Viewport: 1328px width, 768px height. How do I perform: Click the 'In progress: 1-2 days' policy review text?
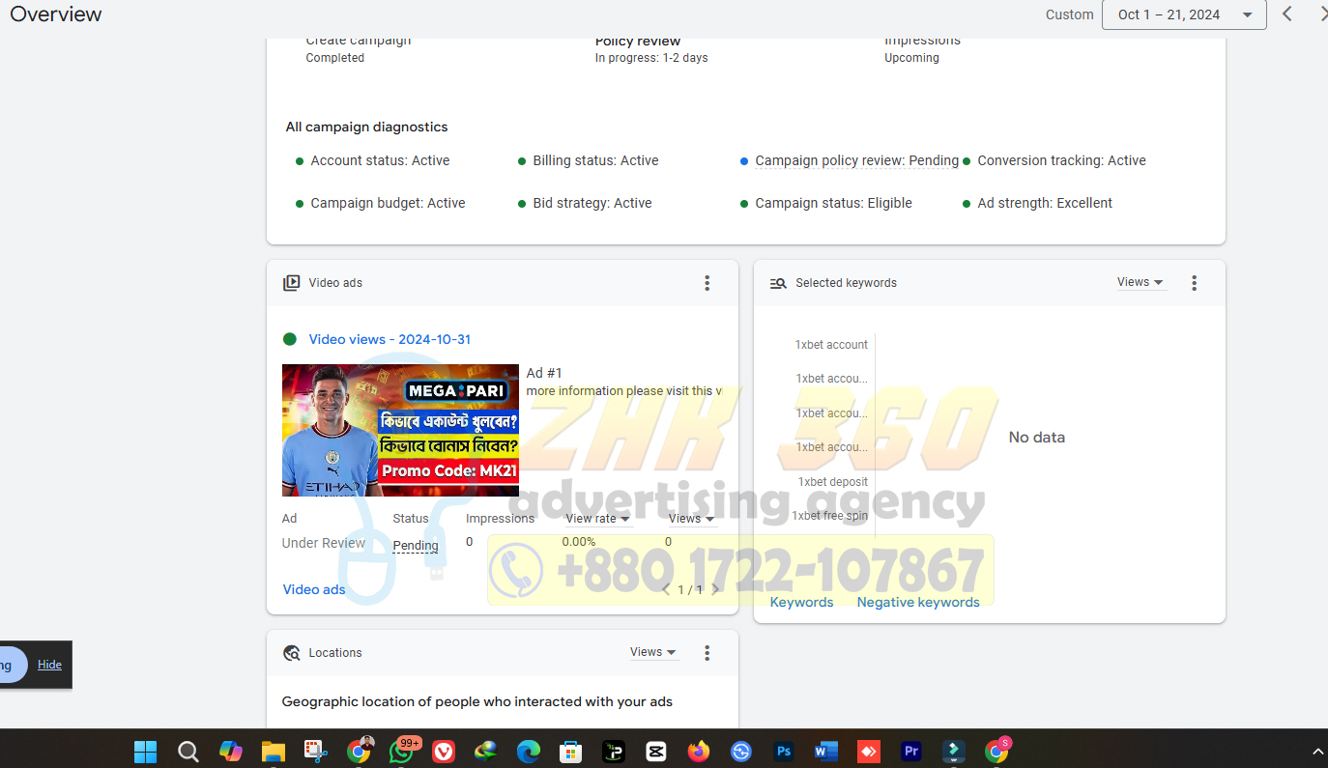651,58
